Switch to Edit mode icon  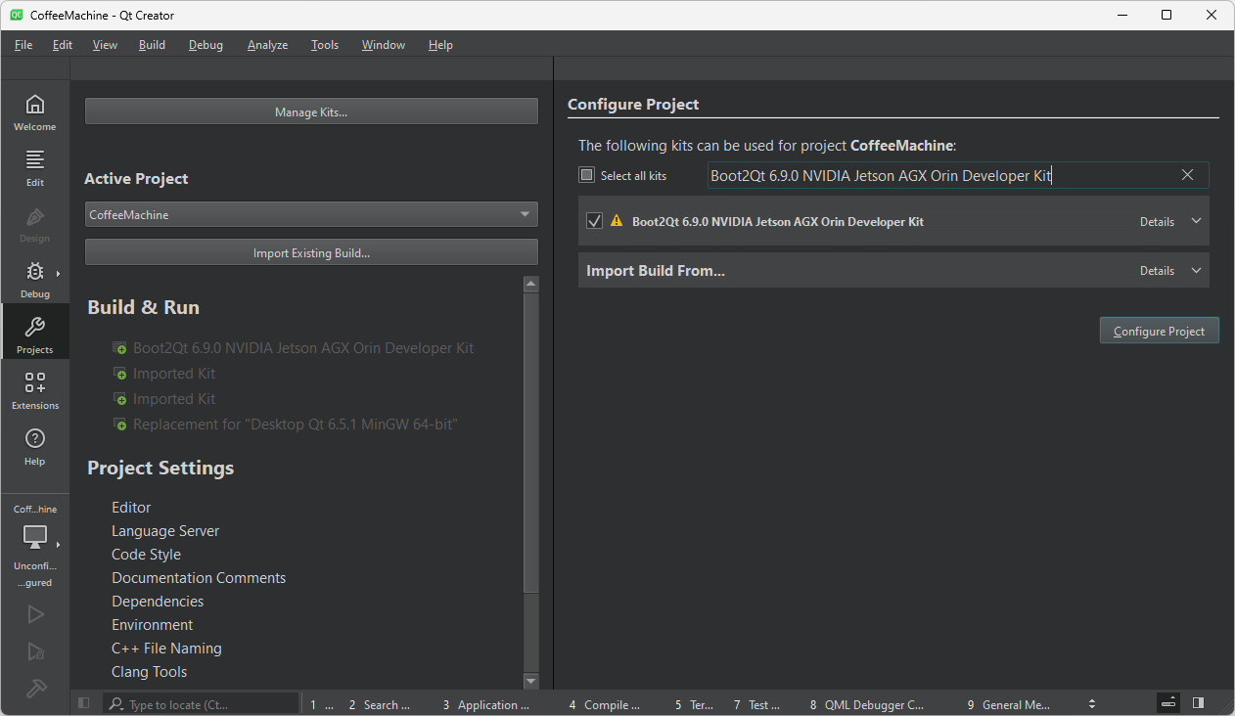(x=34, y=168)
